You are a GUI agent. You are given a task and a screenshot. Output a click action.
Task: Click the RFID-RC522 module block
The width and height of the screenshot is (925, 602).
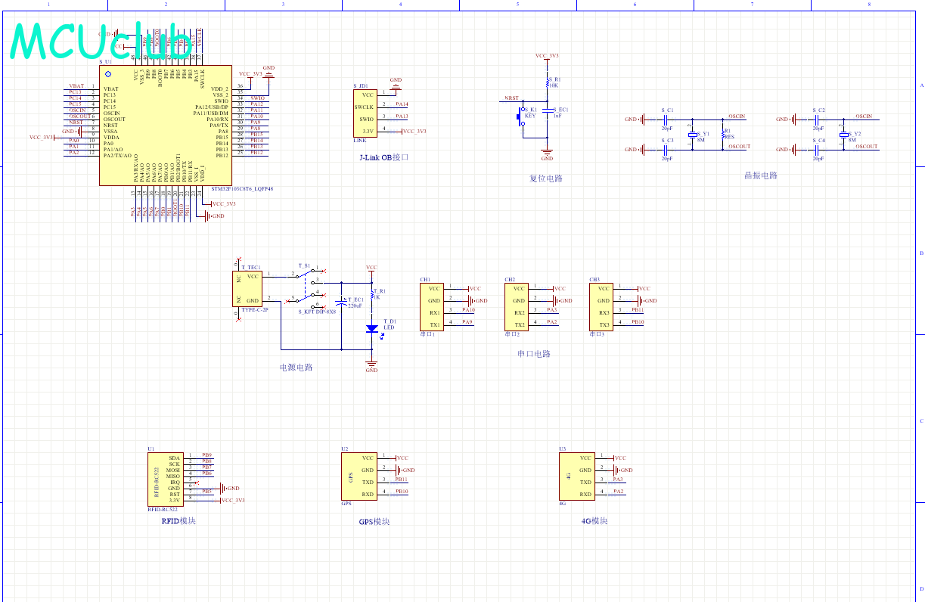166,479
